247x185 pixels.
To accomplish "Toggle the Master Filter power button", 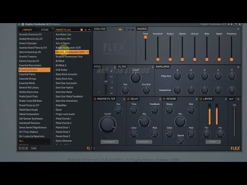I will (95, 99).
